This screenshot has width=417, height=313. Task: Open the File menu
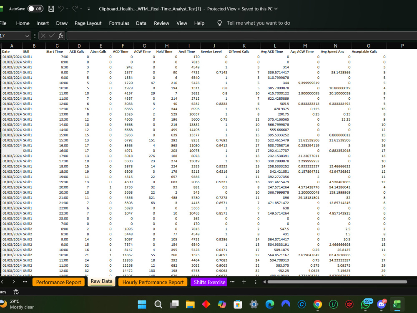tap(3, 23)
